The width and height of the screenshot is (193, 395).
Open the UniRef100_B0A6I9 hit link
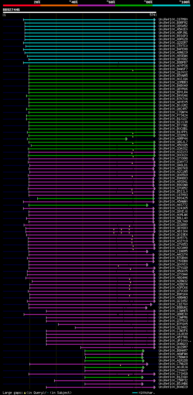173,387
